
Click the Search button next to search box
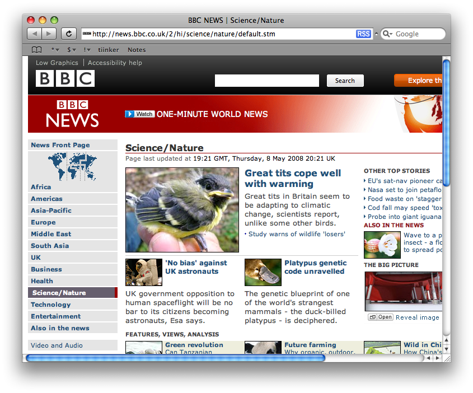(x=345, y=81)
